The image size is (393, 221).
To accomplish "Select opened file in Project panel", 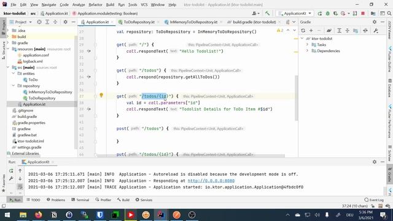I will click(39, 22).
